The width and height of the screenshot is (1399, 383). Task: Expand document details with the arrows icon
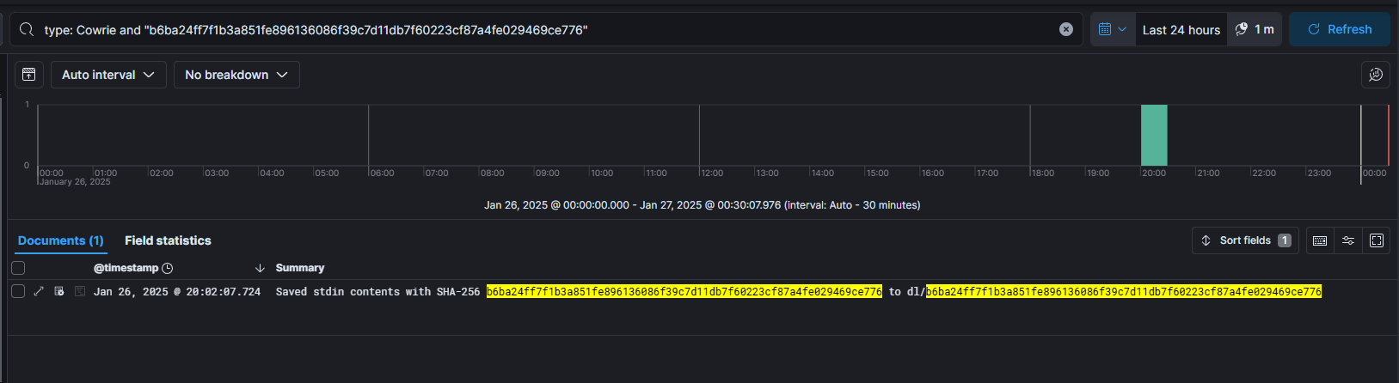(39, 292)
